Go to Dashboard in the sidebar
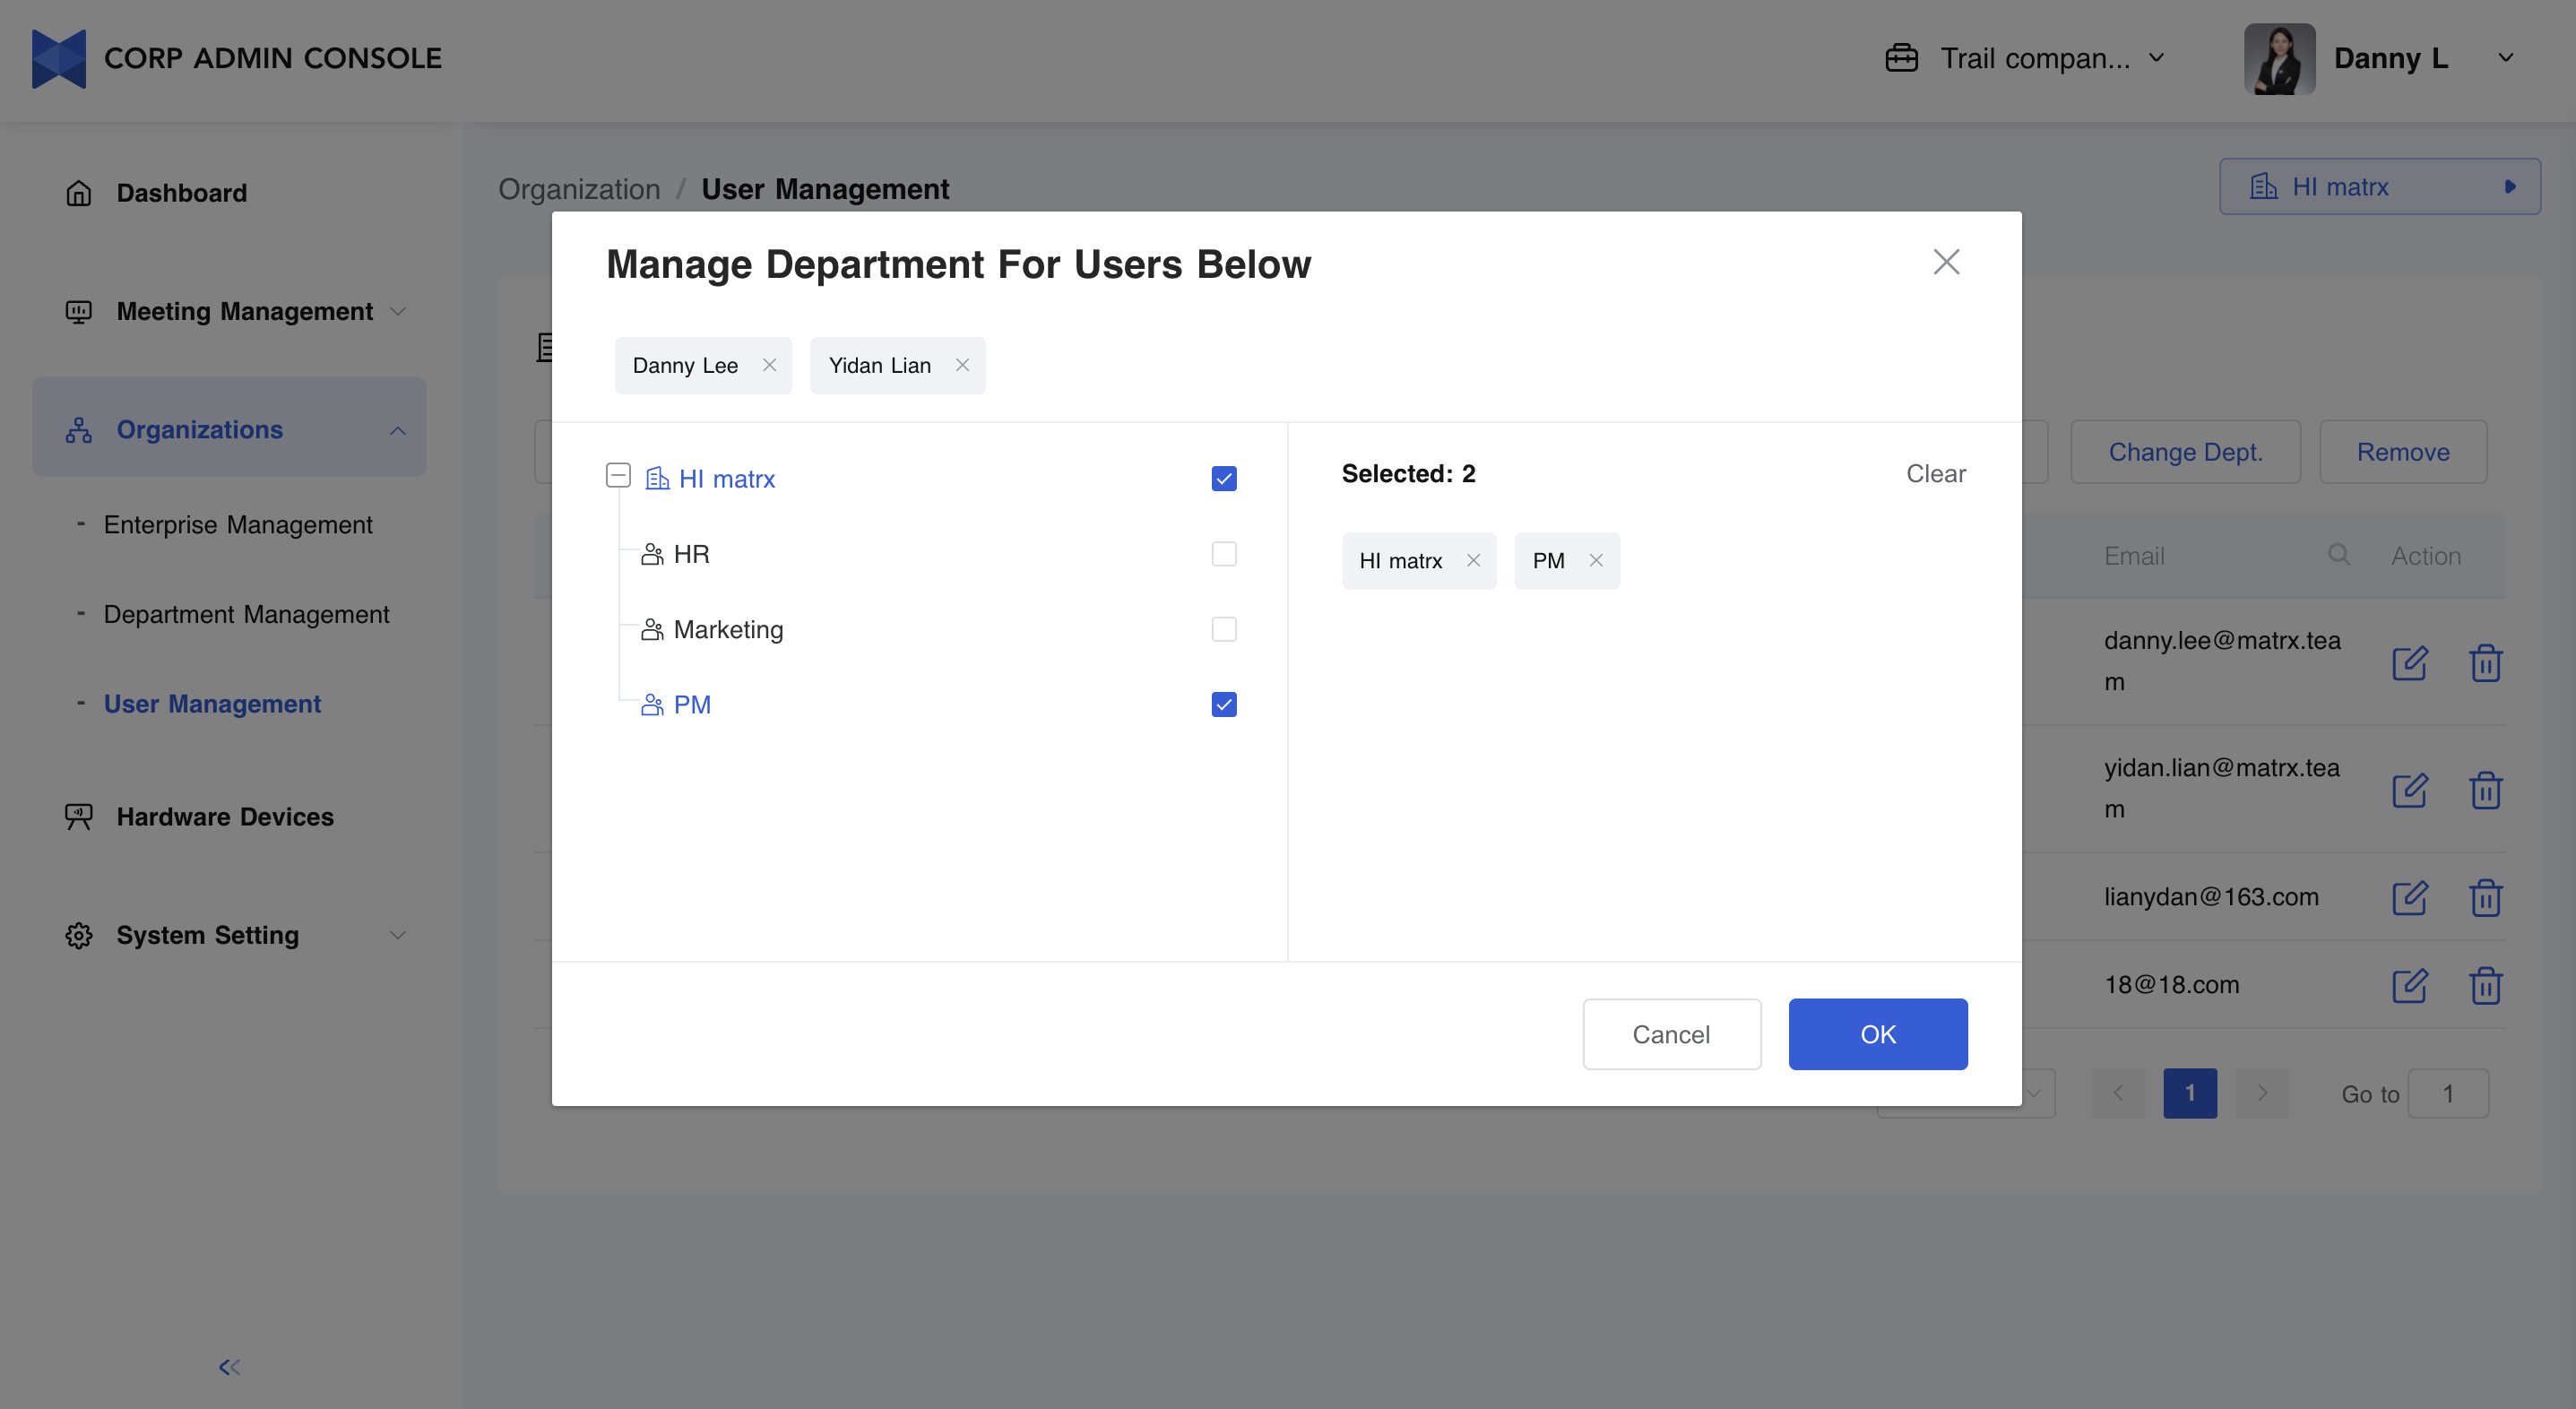The width and height of the screenshot is (2576, 1409). tap(181, 193)
